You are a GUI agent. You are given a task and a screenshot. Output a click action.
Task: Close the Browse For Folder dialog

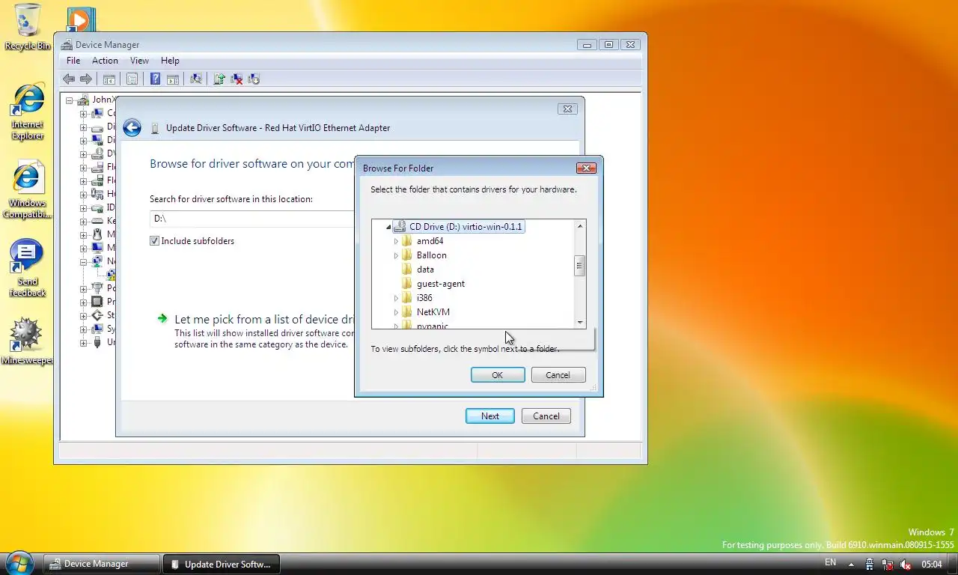[587, 168]
